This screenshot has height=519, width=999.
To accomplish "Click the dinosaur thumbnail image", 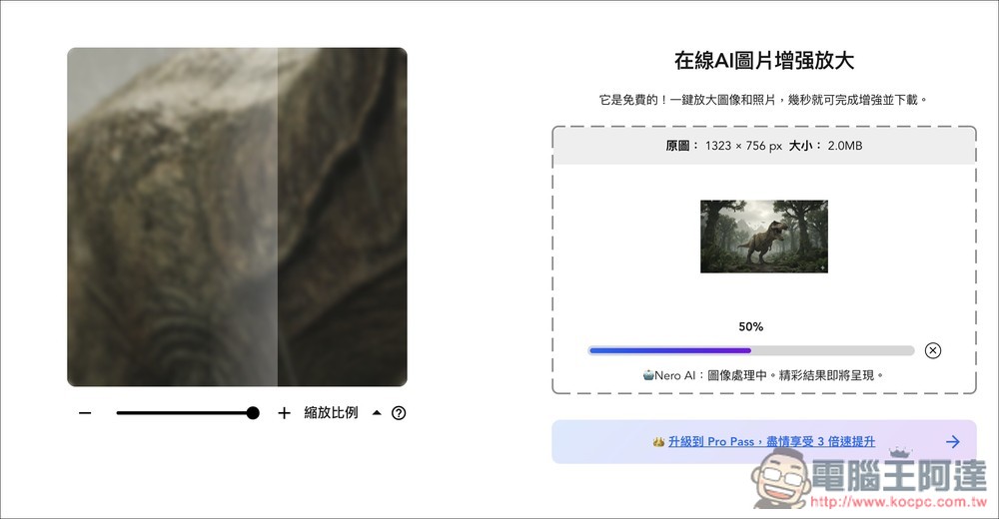I will (x=764, y=237).
